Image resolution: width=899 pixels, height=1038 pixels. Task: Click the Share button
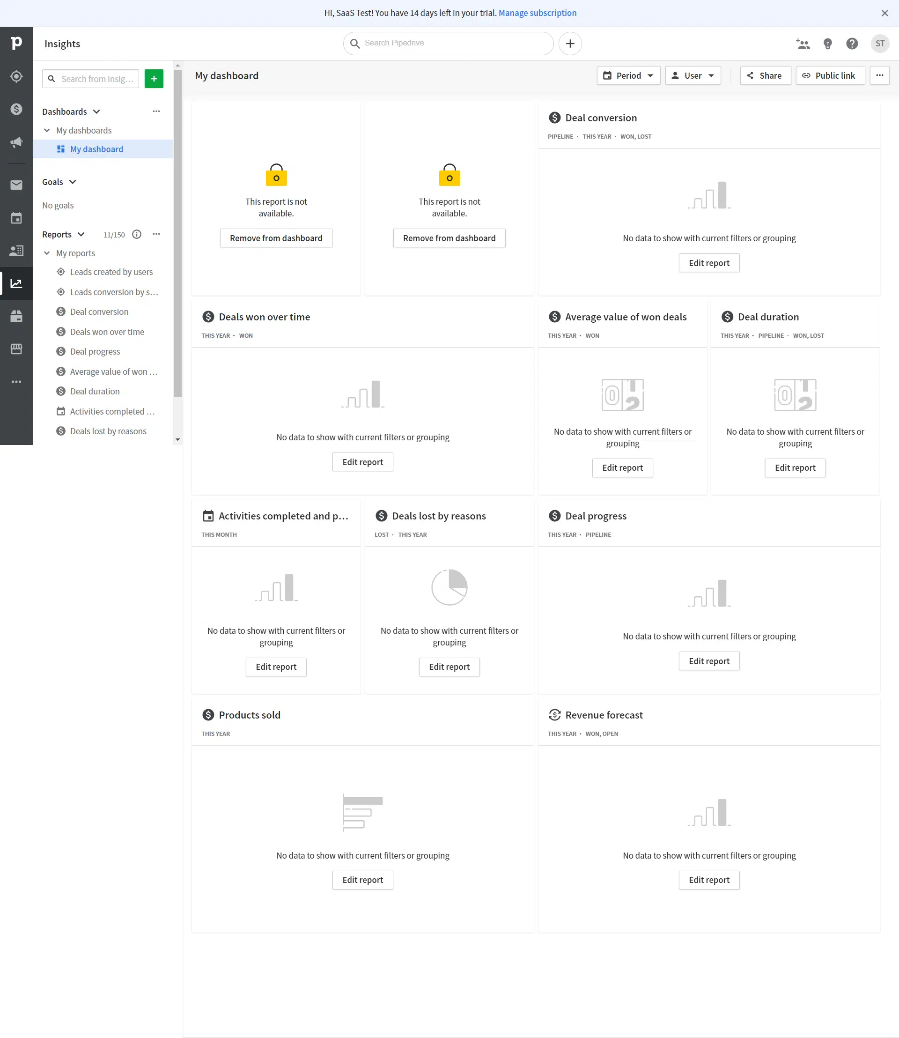coord(765,76)
